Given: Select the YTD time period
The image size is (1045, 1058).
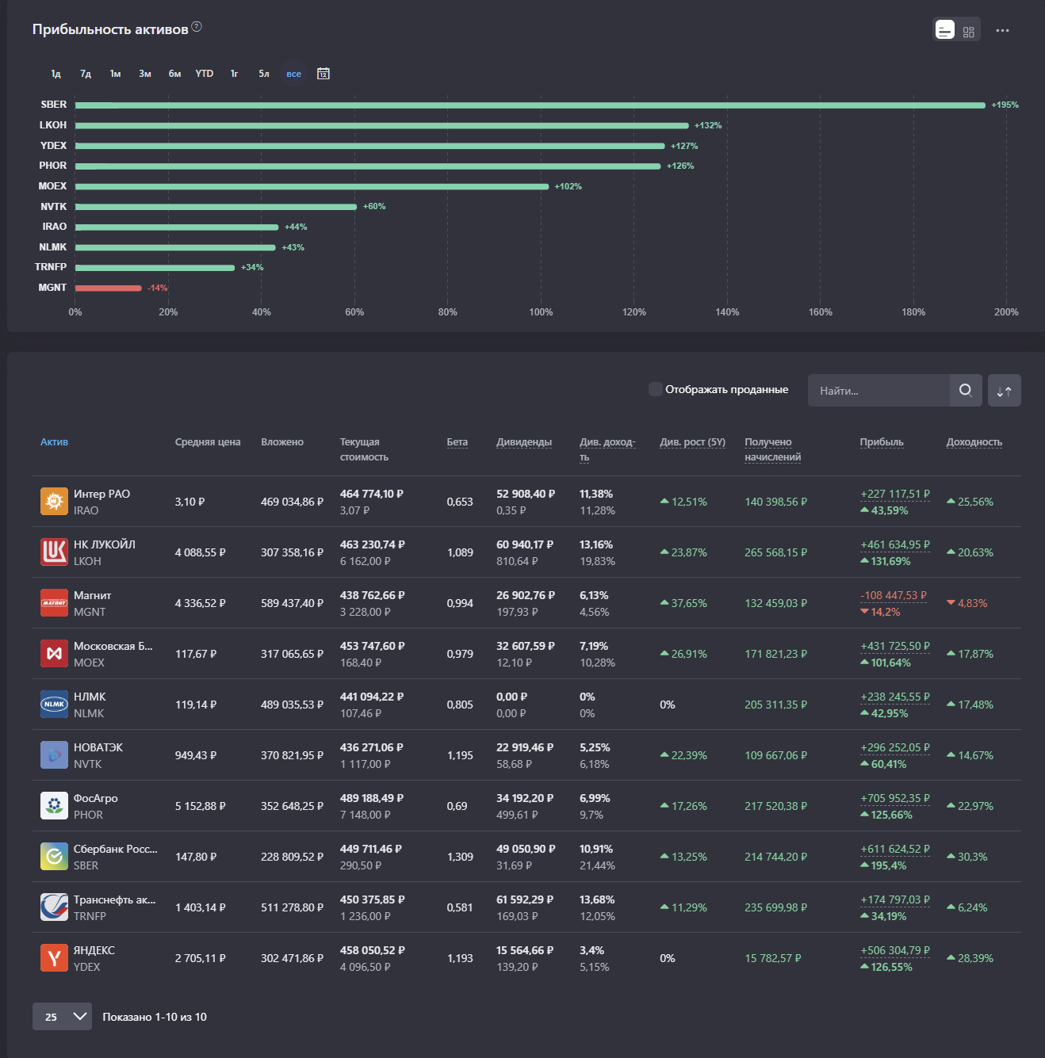Looking at the screenshot, I should [205, 74].
